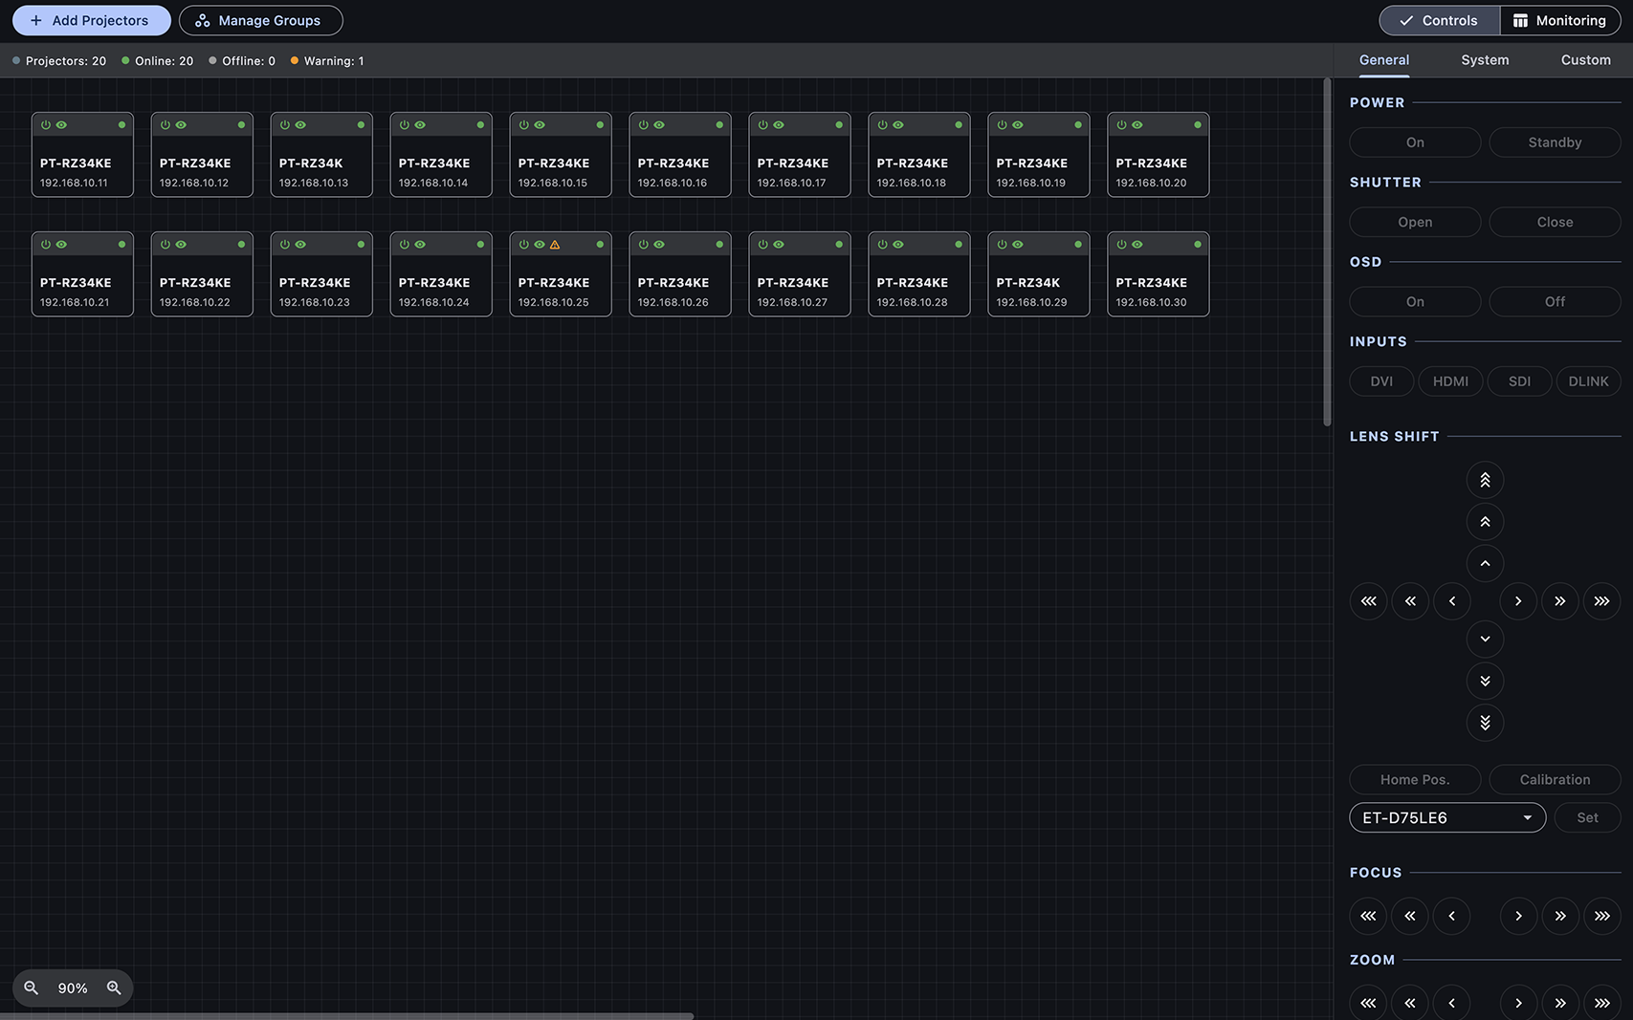Switch to Custom tab
1633x1020 pixels.
(x=1586, y=59)
